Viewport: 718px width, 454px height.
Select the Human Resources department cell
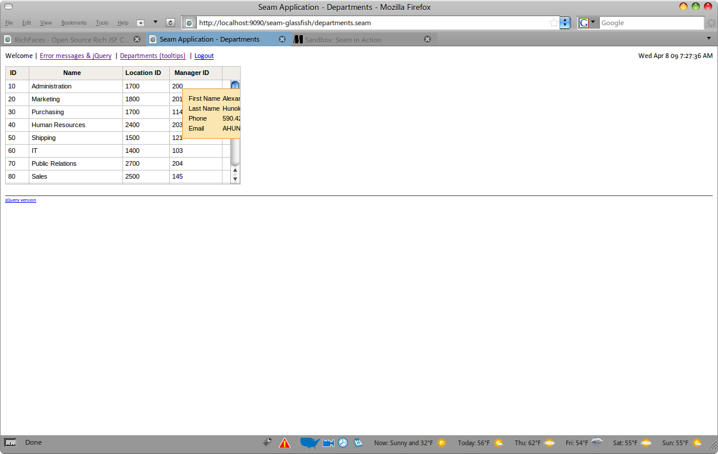pos(76,125)
